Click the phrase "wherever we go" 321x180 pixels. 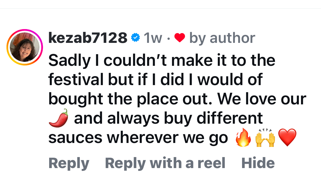point(167,138)
